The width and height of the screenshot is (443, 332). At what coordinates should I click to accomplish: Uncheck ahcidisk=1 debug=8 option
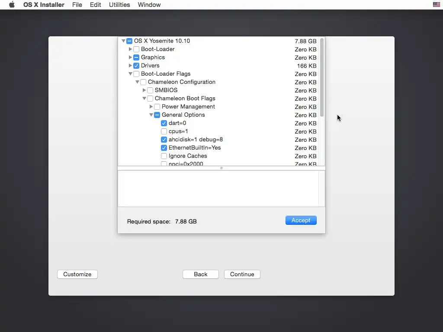point(164,140)
